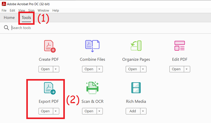Click the Export PDF label
211x123 pixels.
coord(49,102)
